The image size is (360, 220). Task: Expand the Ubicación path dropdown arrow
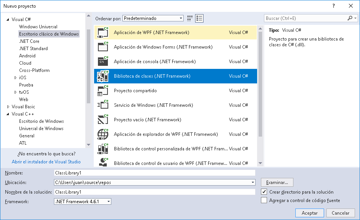pos(253,183)
